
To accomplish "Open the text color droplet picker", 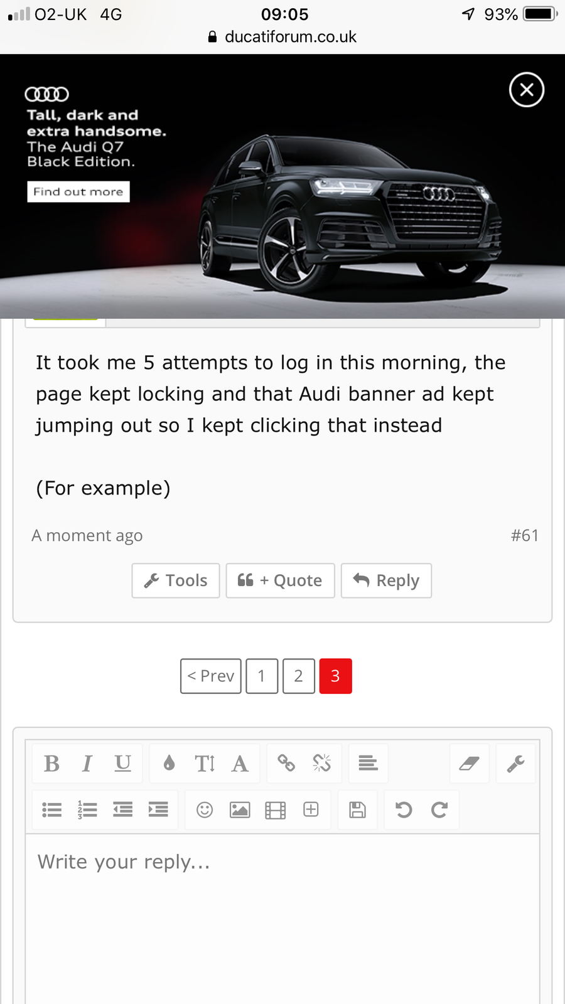I will point(169,764).
